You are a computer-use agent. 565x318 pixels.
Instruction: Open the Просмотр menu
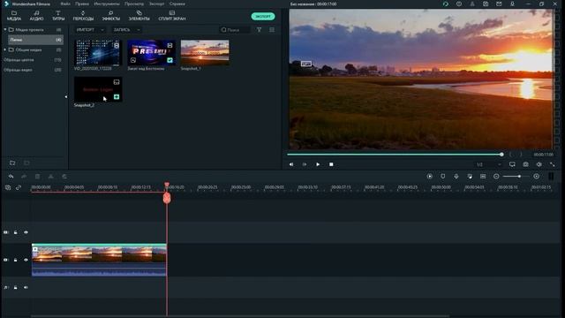pos(134,4)
